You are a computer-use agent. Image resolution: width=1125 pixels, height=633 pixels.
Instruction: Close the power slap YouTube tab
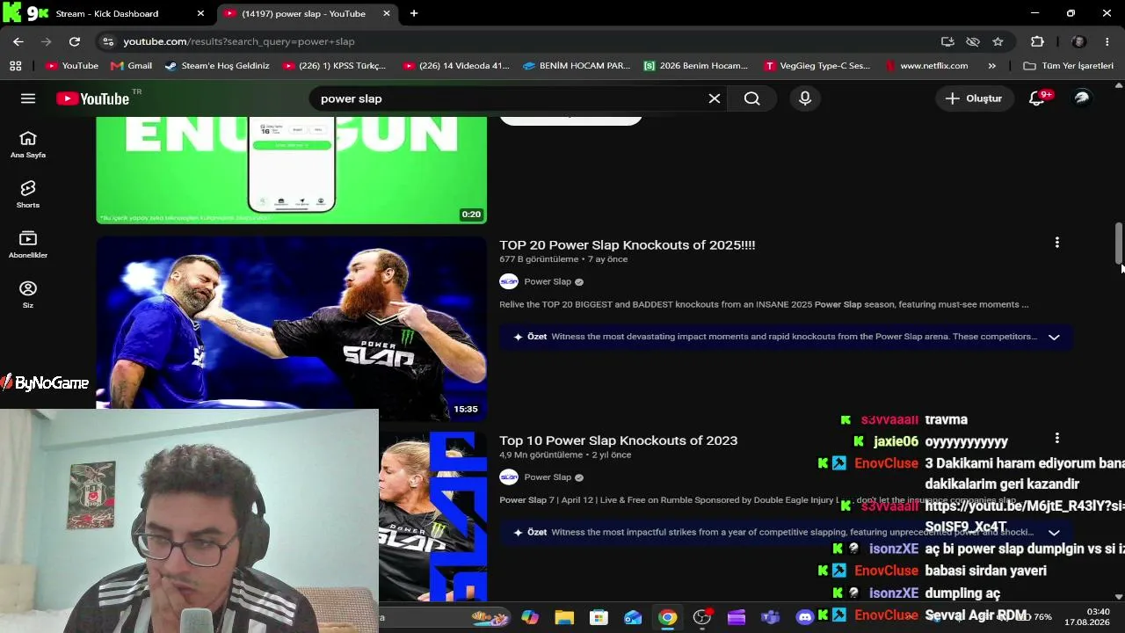click(x=386, y=13)
